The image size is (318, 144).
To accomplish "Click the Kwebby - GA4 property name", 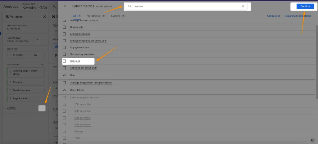I will [35, 8].
